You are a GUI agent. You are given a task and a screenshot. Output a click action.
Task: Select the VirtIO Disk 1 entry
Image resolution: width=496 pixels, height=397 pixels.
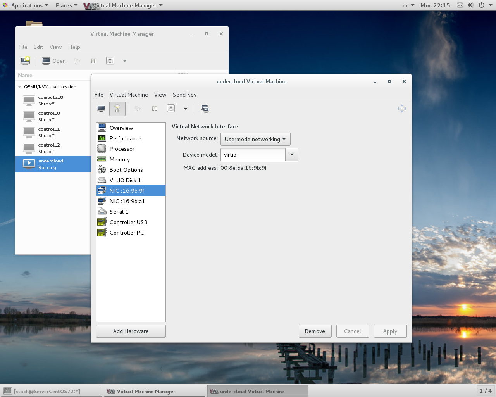coord(125,180)
